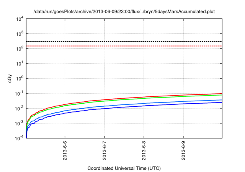Click the black dashed threshold line
The image size is (245, 172).
point(124,41)
